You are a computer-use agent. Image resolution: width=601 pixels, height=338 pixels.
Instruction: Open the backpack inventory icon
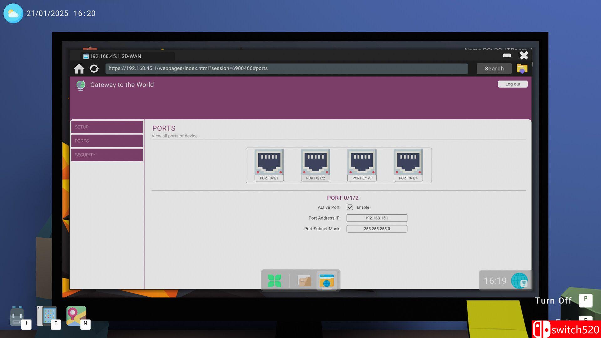[x=17, y=316]
